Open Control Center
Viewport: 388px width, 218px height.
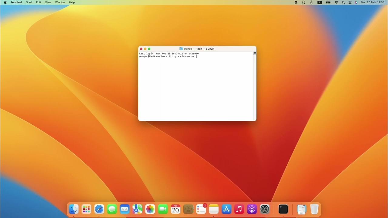[x=350, y=2]
